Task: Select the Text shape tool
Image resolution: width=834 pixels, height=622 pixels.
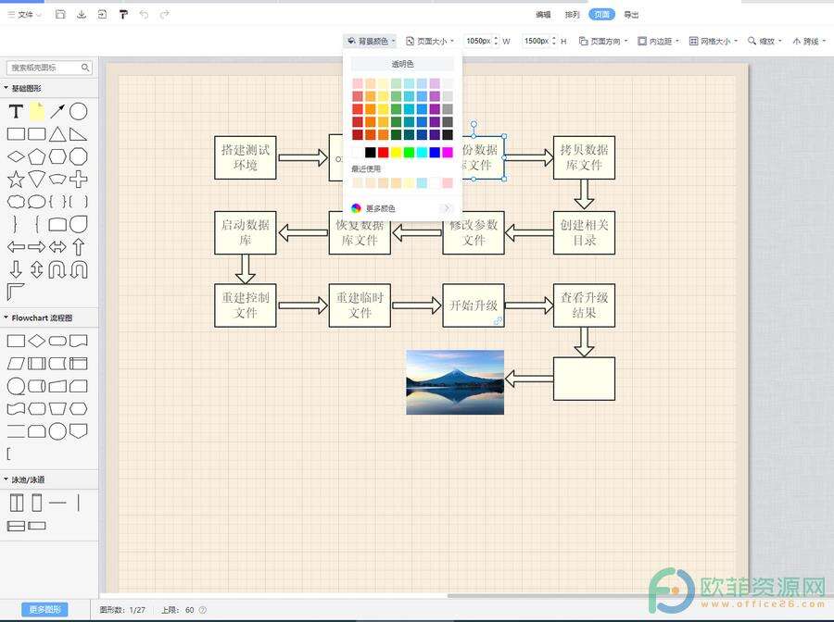Action: [x=15, y=111]
